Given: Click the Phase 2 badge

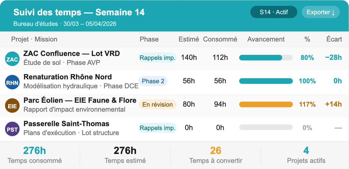Looking at the screenshot, I should tap(153, 81).
